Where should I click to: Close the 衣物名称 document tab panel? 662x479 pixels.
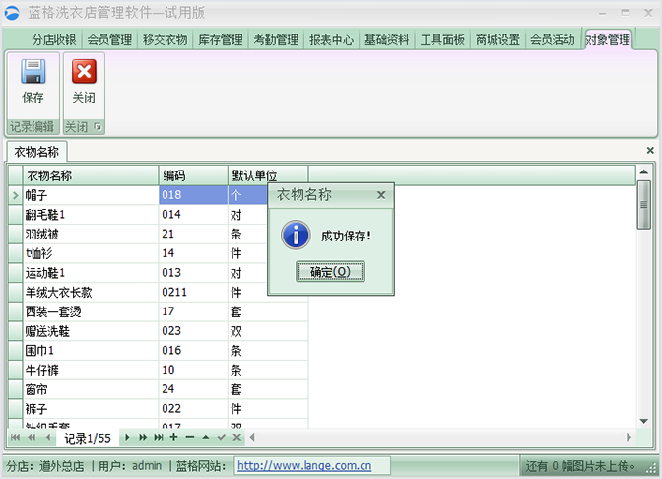tap(649, 151)
